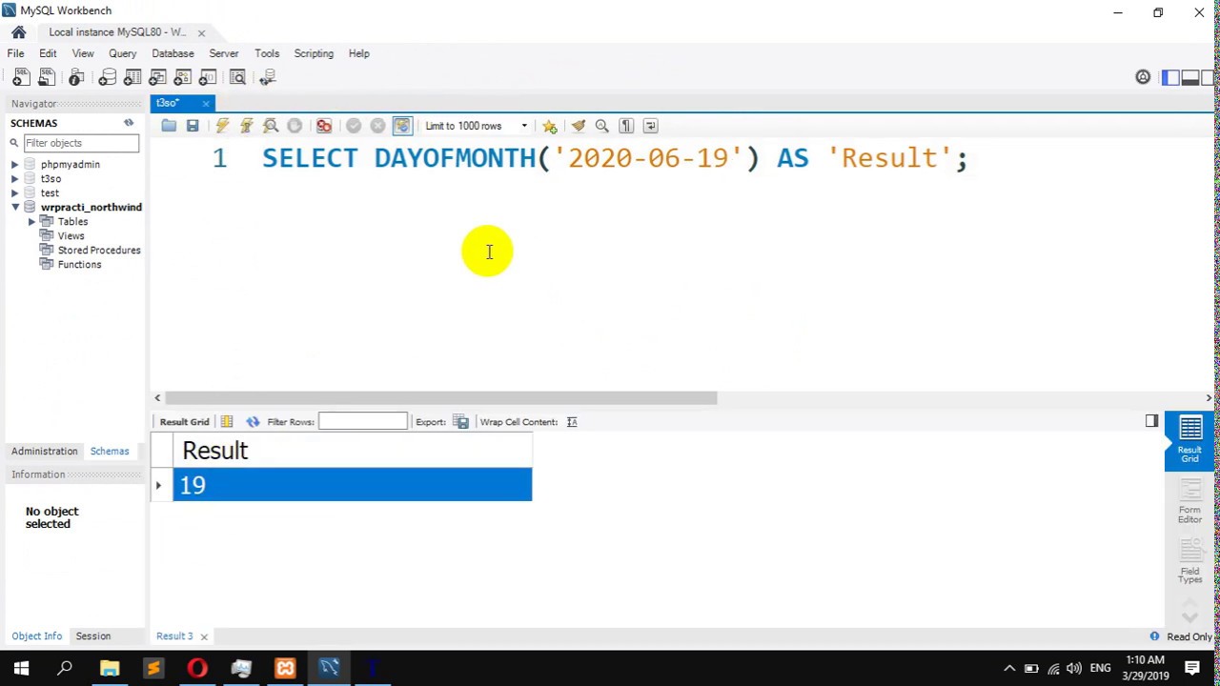This screenshot has height=686, width=1220.
Task: Toggle auto-commit mode button
Action: click(x=402, y=126)
